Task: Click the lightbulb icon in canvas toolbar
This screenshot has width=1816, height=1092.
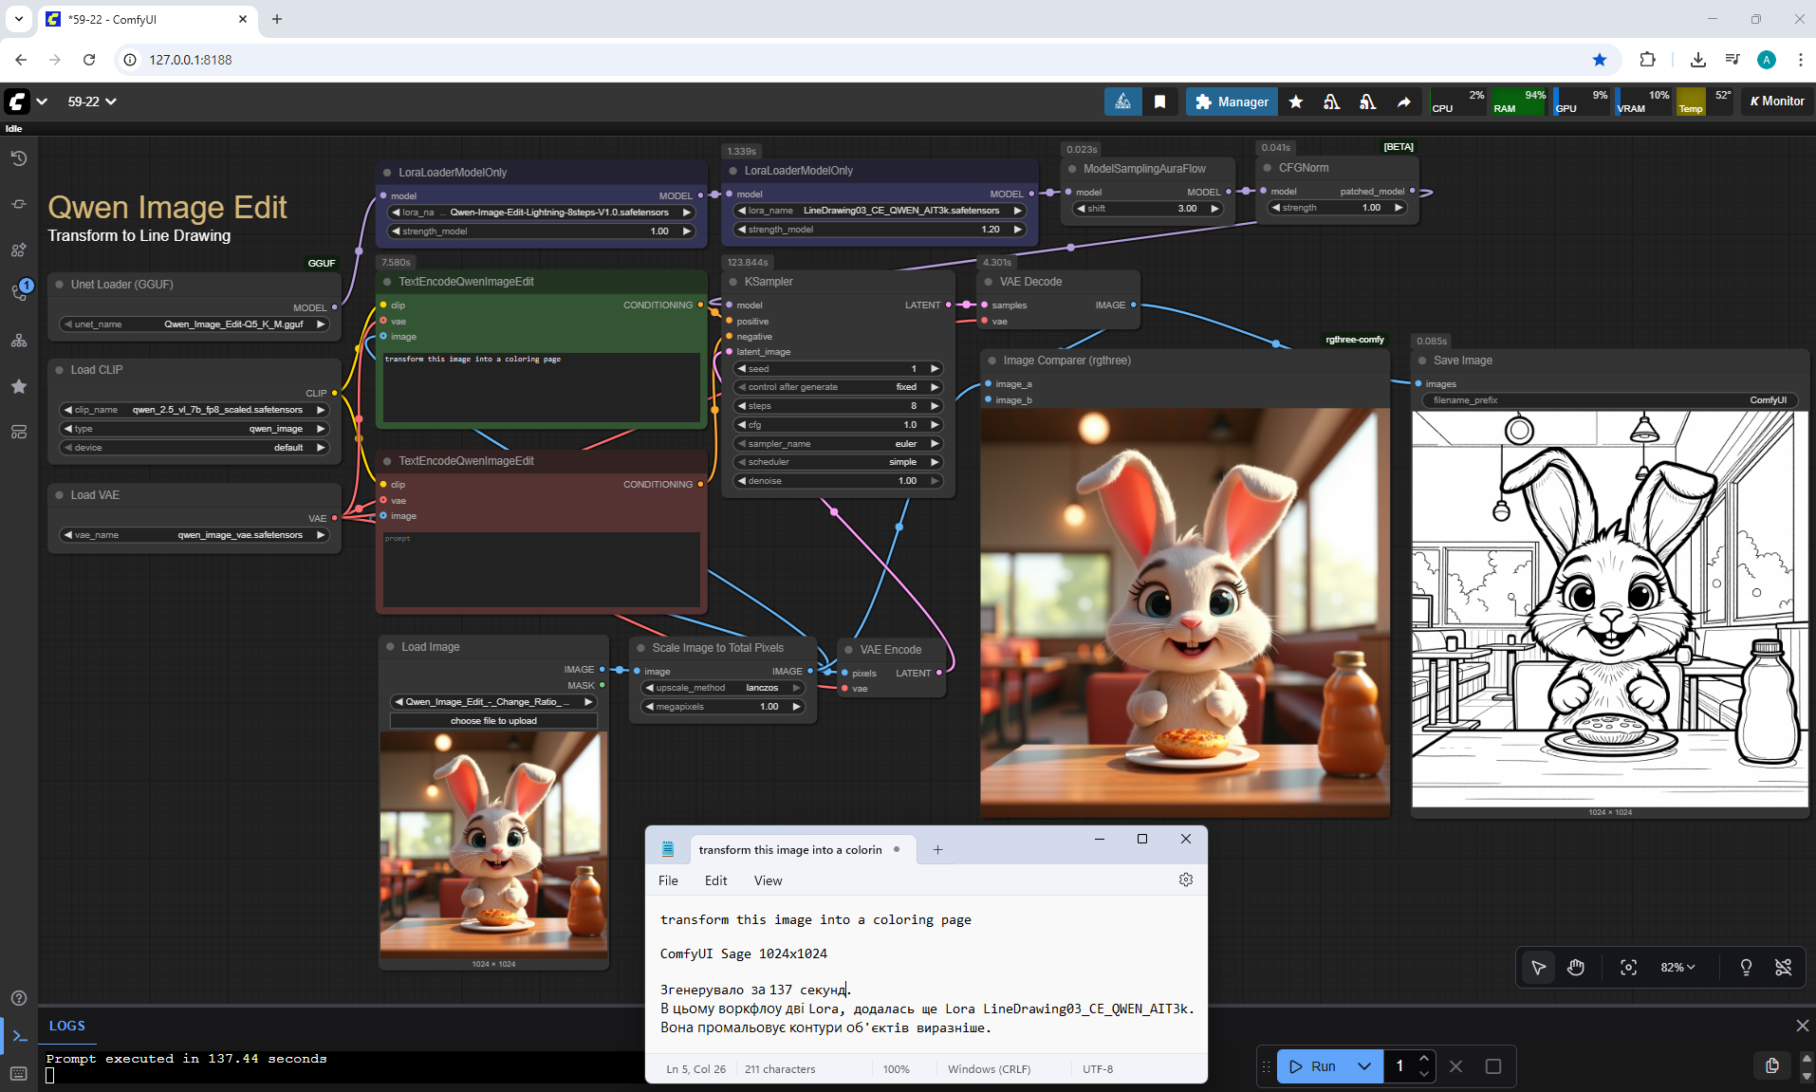Action: pos(1746,967)
